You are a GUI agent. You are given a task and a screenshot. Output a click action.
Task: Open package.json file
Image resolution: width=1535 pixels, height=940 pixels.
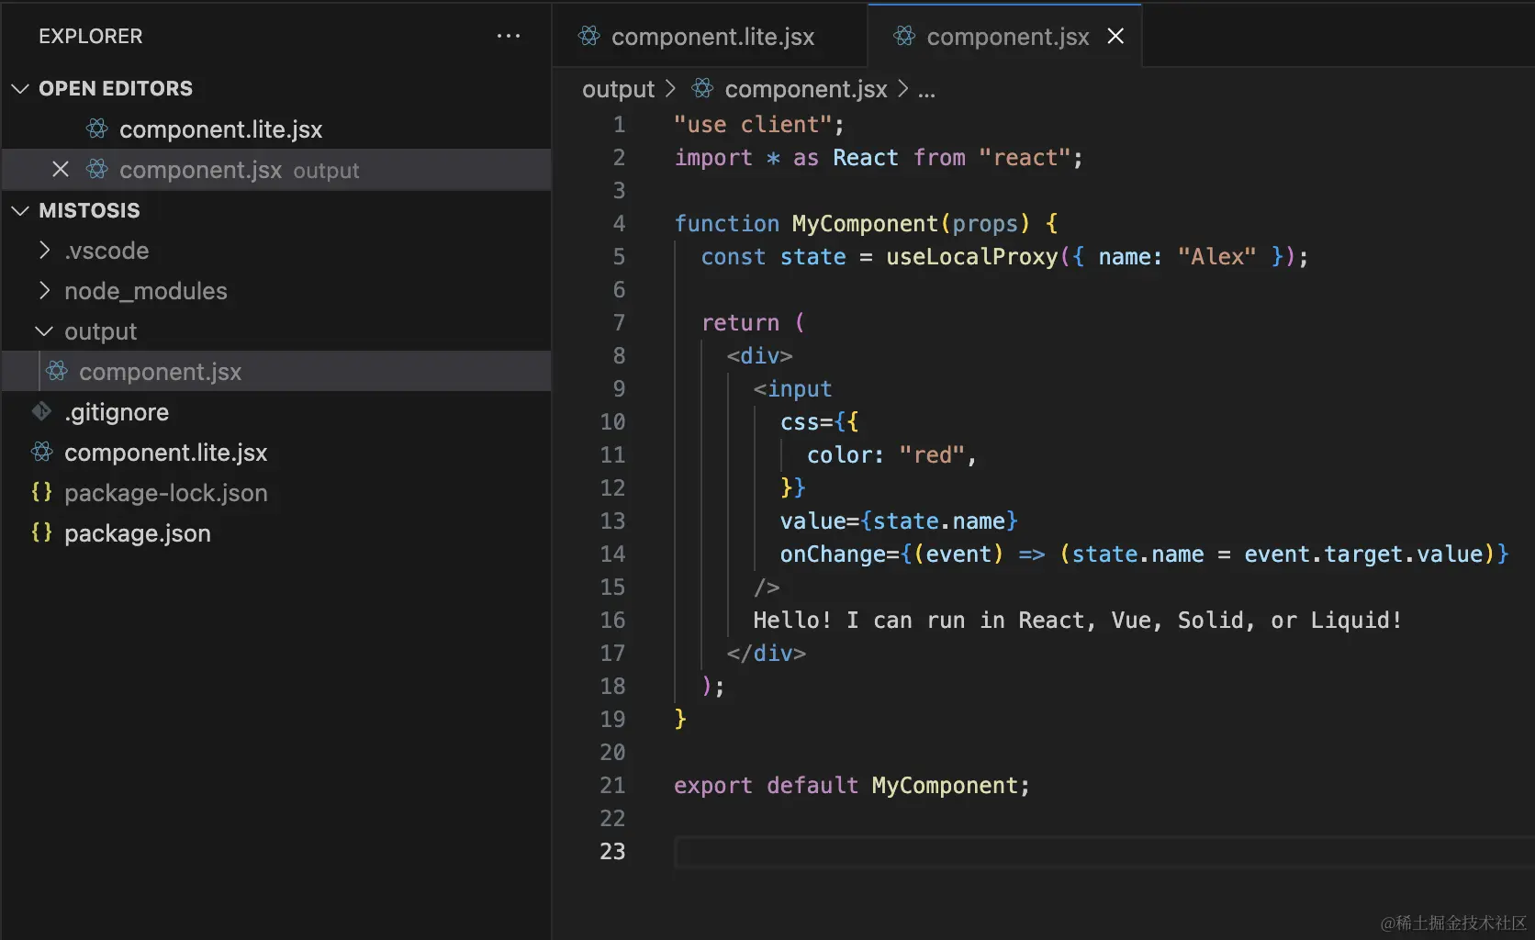click(x=277, y=533)
